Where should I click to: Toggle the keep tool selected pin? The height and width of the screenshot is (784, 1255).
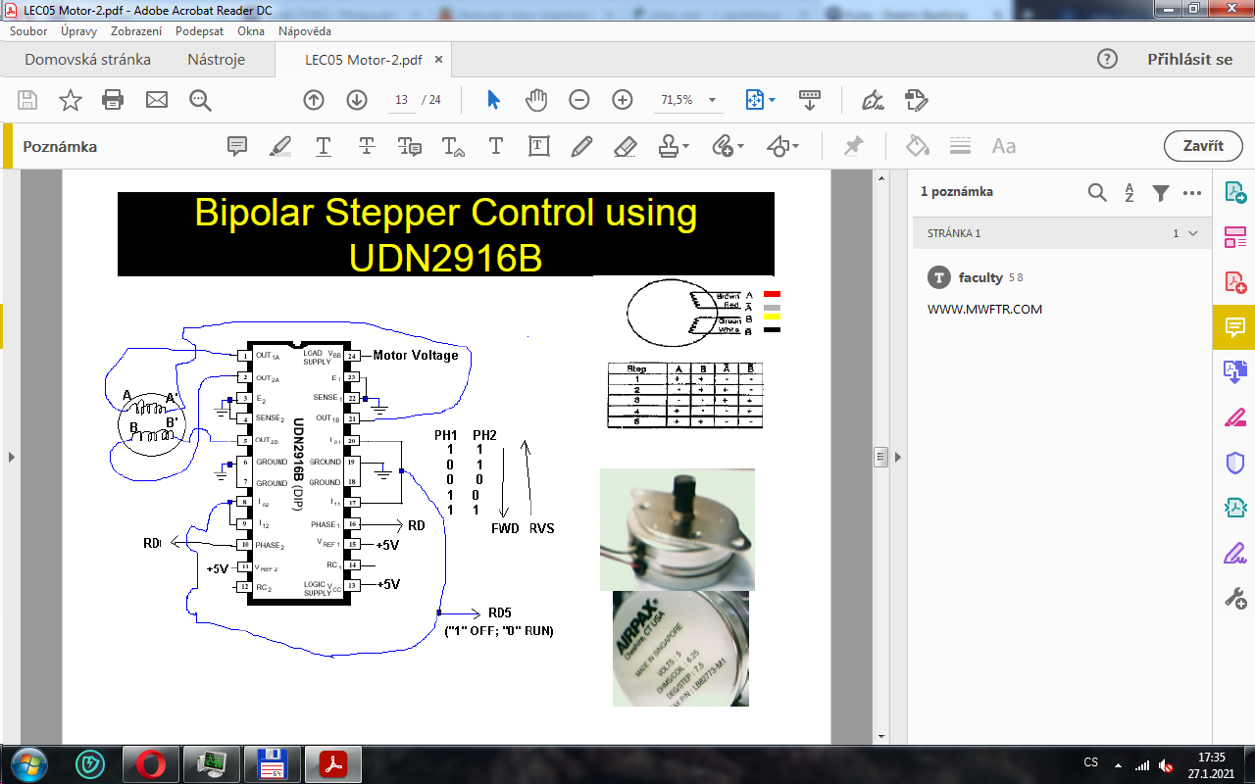pyautogui.click(x=854, y=146)
